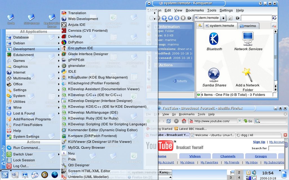Viewport: 289px width, 180px height.
Task: Open Firefox Tools menu
Action: tap(201, 114)
